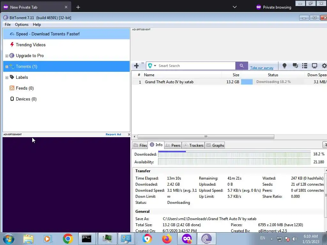
Task: Select Labels in the sidebar
Action: (x=22, y=77)
